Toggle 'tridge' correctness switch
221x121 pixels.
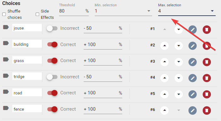click(52, 77)
